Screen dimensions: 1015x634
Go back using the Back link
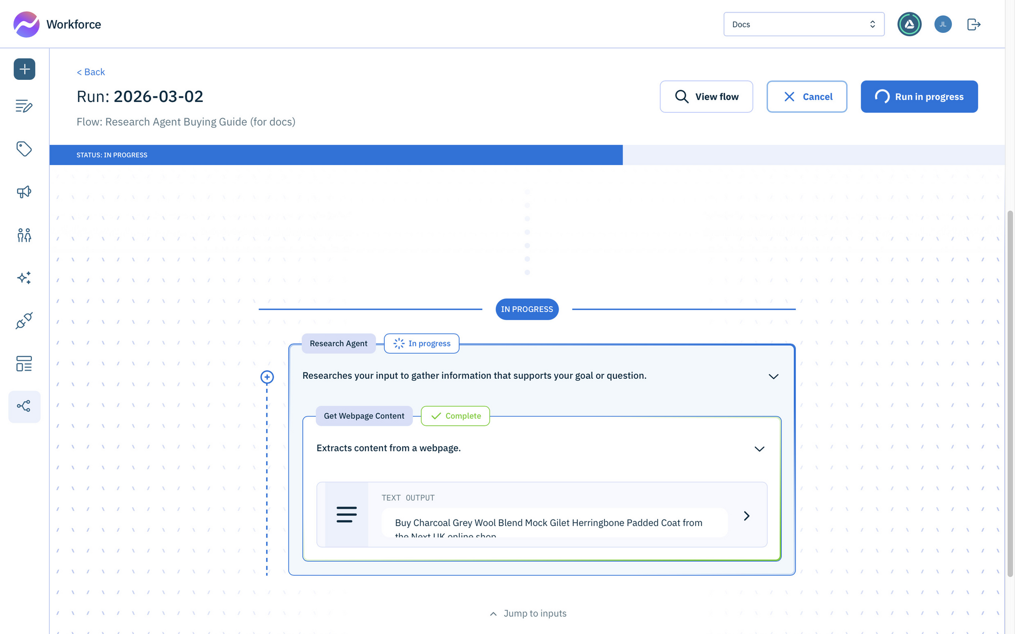point(91,72)
